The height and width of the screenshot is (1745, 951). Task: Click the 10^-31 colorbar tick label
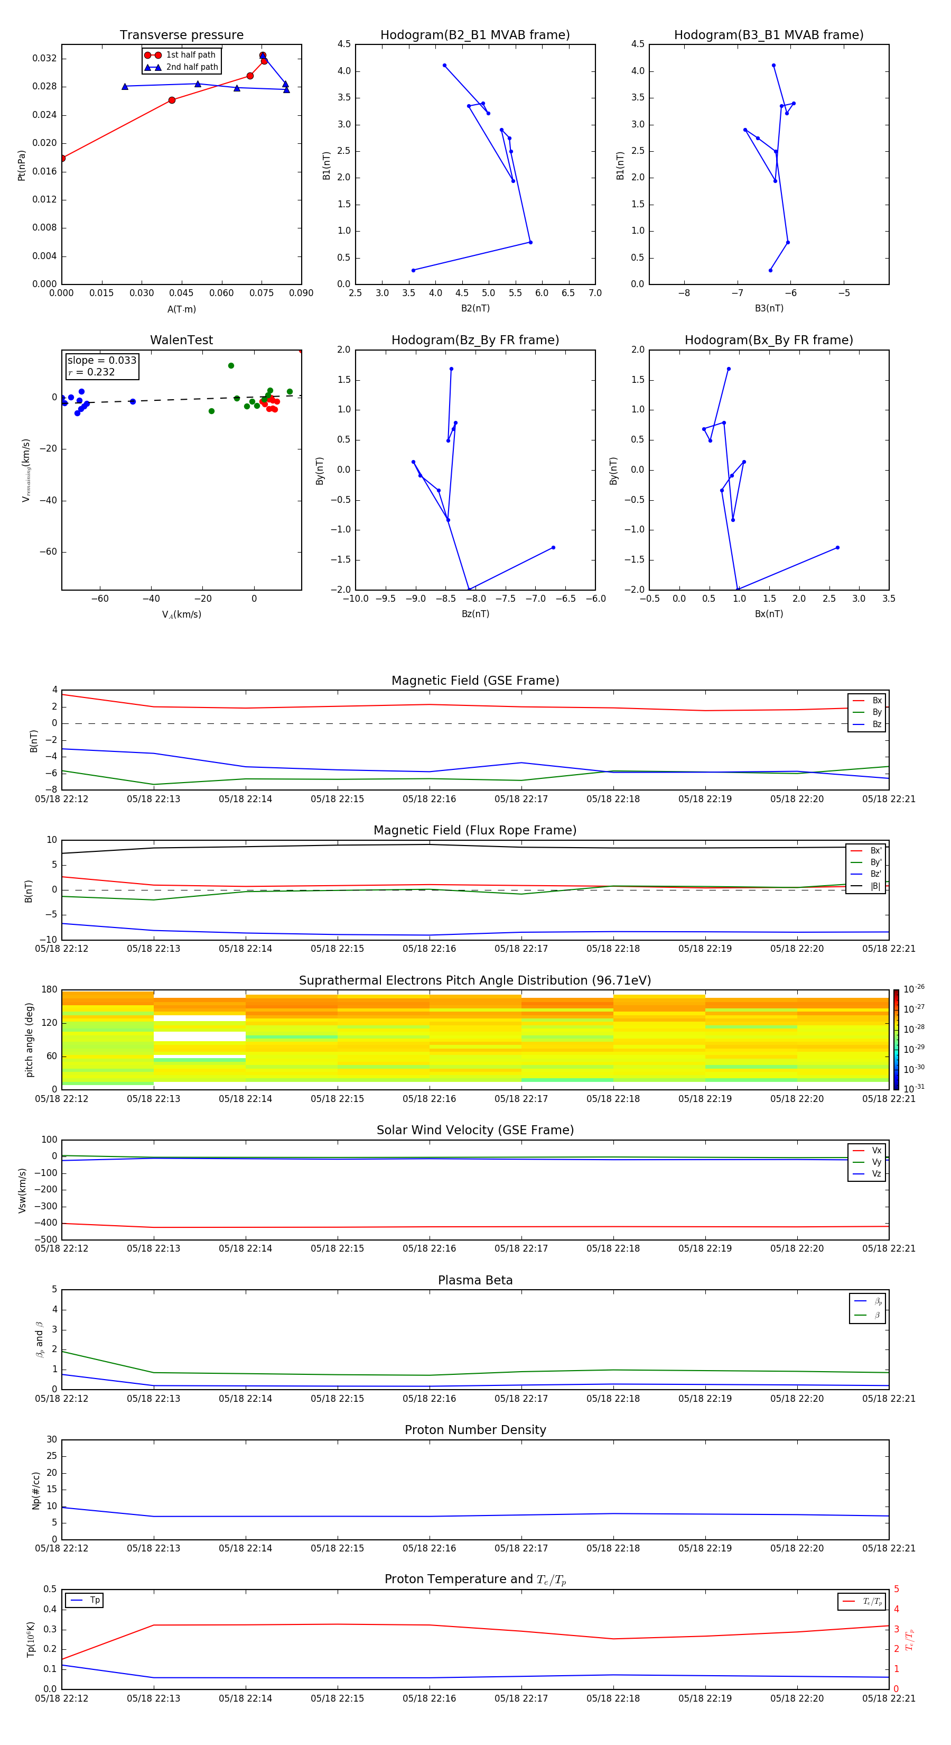914,1089
